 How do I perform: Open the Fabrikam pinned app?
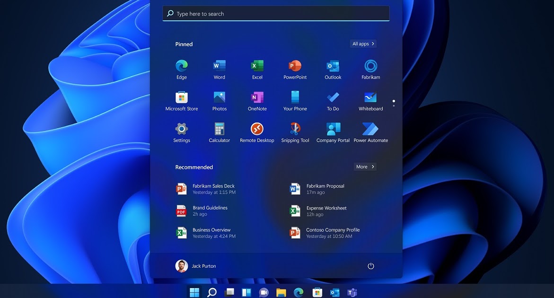370,70
